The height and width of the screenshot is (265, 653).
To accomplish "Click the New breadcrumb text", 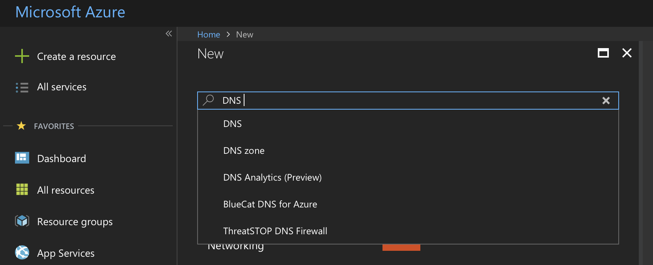I will click(x=244, y=35).
